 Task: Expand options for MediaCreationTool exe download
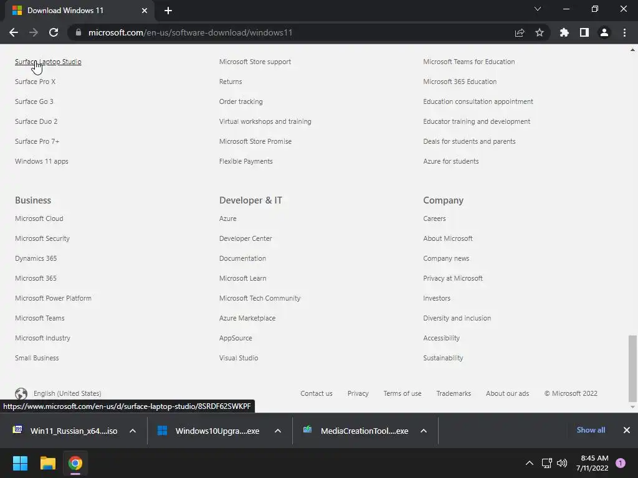coord(424,431)
